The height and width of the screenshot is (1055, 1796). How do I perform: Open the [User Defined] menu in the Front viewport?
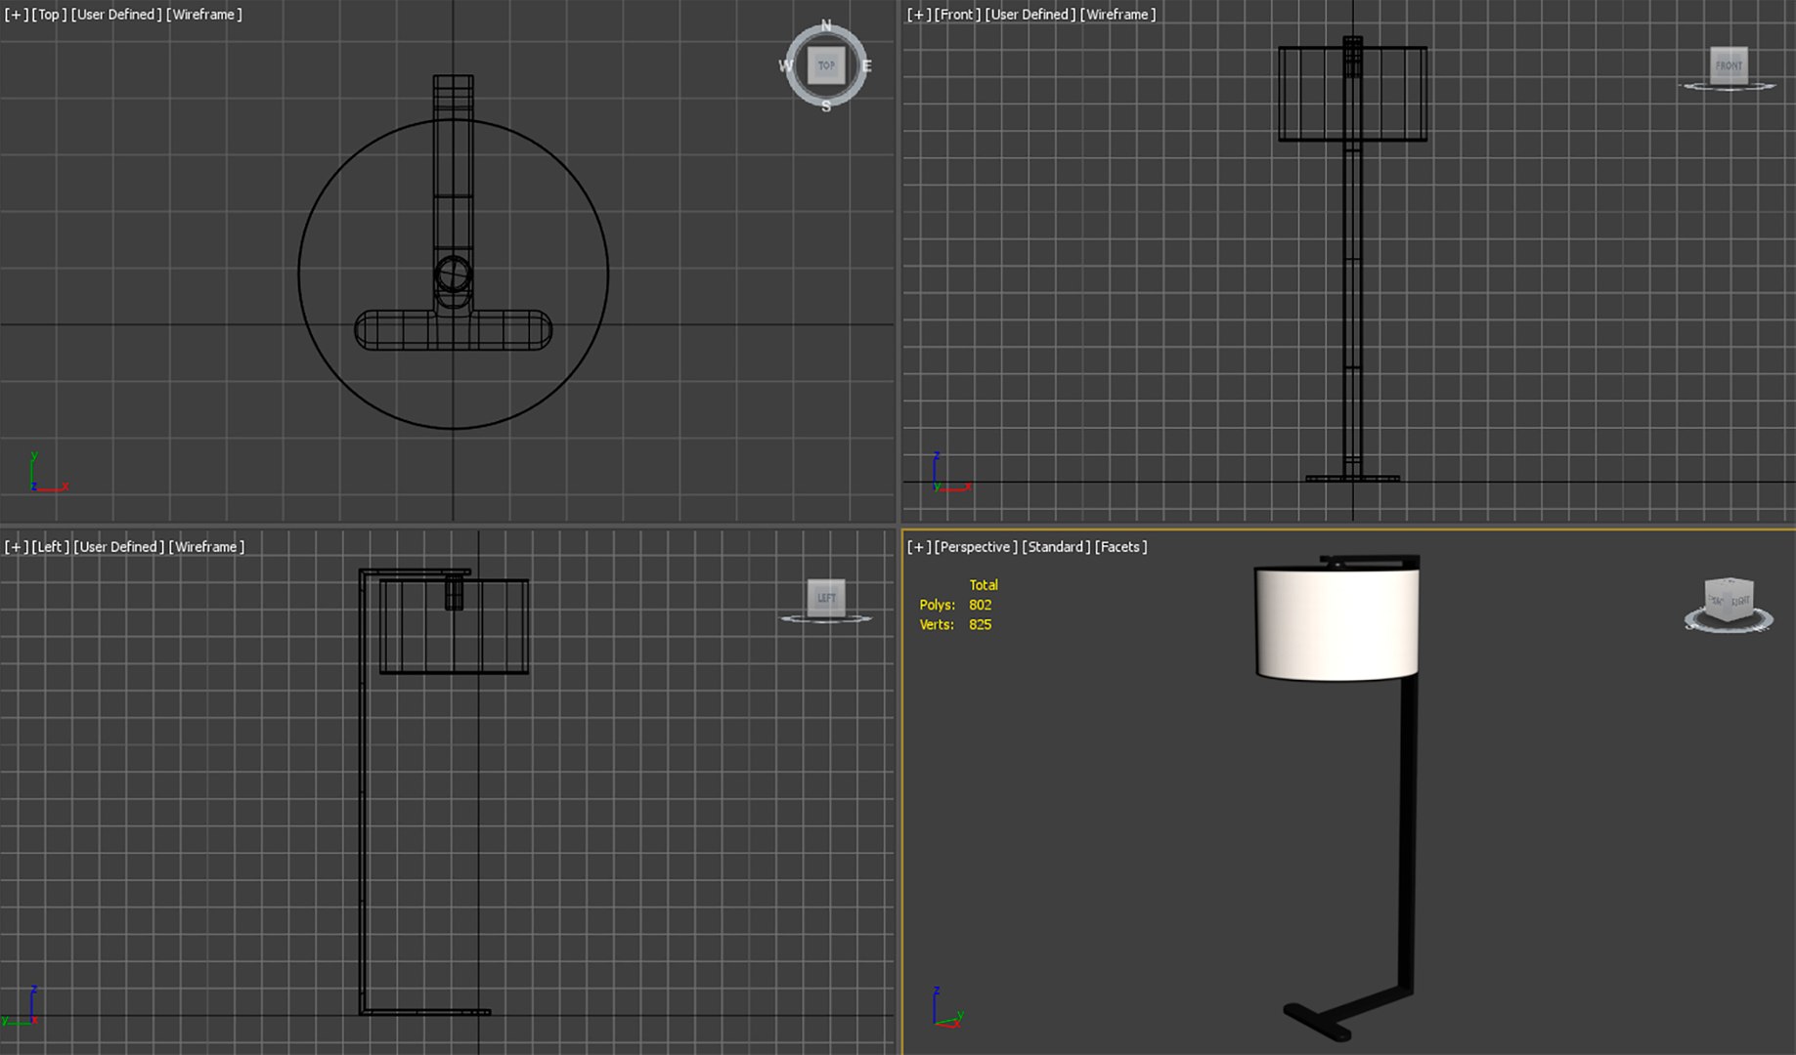(1030, 15)
